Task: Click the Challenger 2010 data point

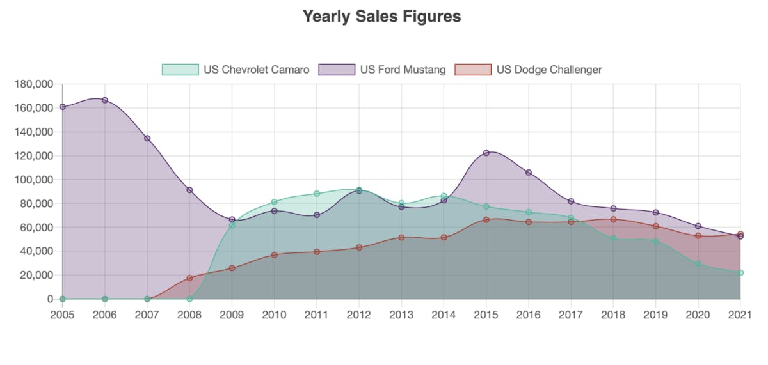Action: [x=275, y=255]
